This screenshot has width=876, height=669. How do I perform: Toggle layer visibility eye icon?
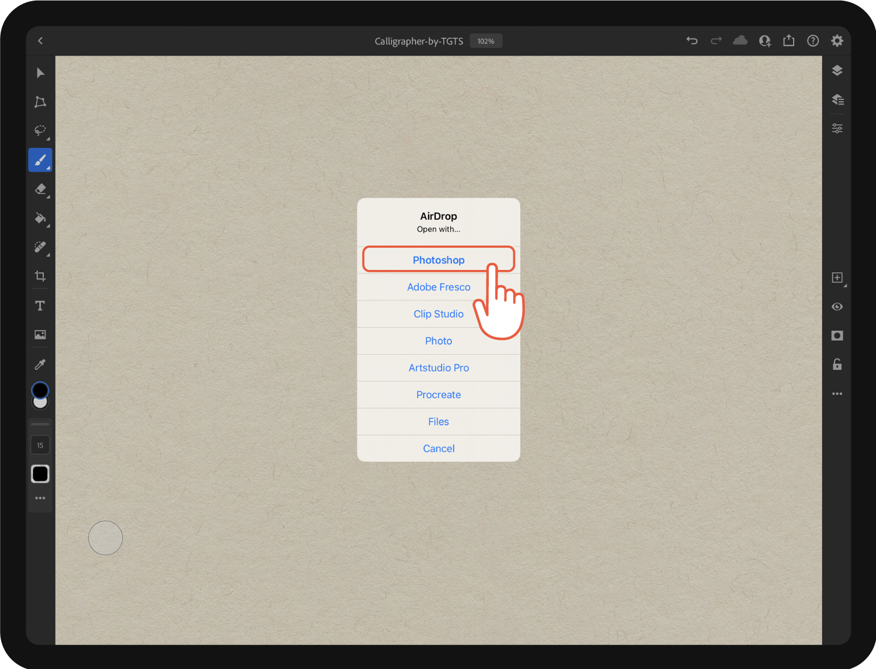click(x=837, y=306)
